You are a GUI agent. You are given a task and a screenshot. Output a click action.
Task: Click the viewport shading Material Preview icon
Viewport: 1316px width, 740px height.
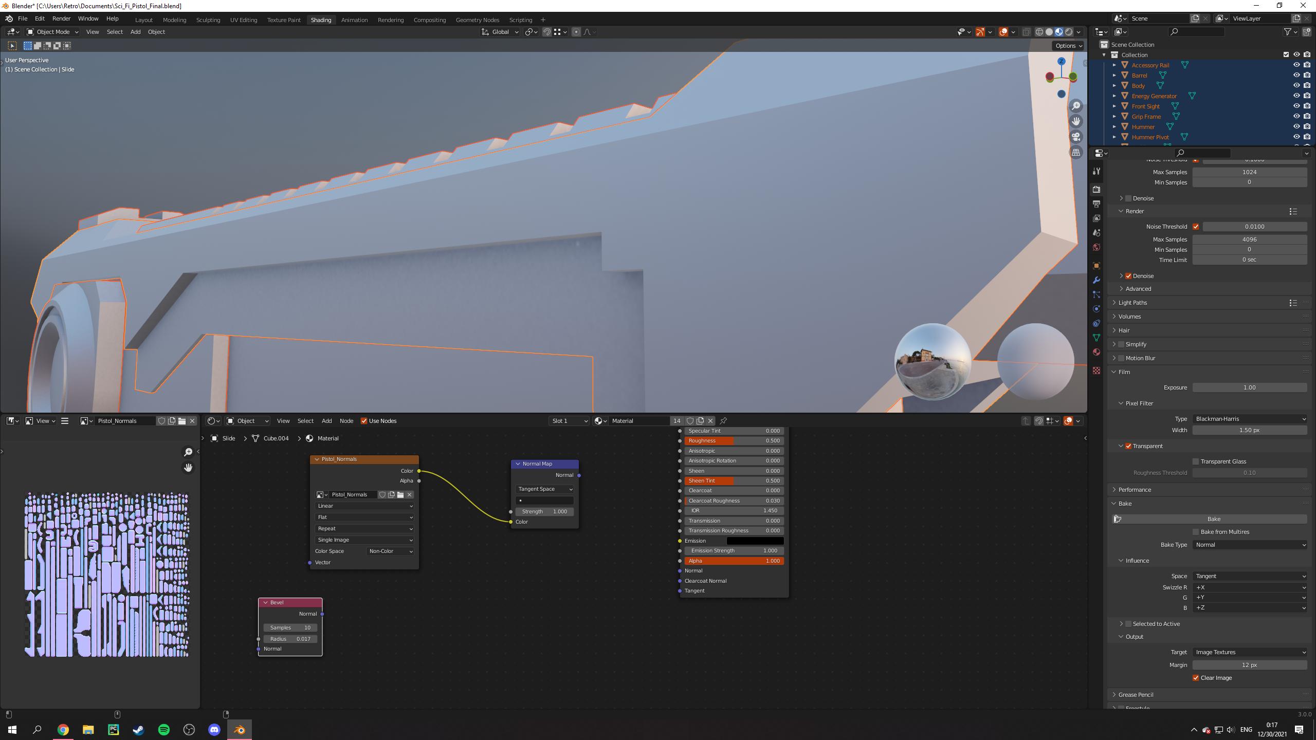click(1058, 32)
